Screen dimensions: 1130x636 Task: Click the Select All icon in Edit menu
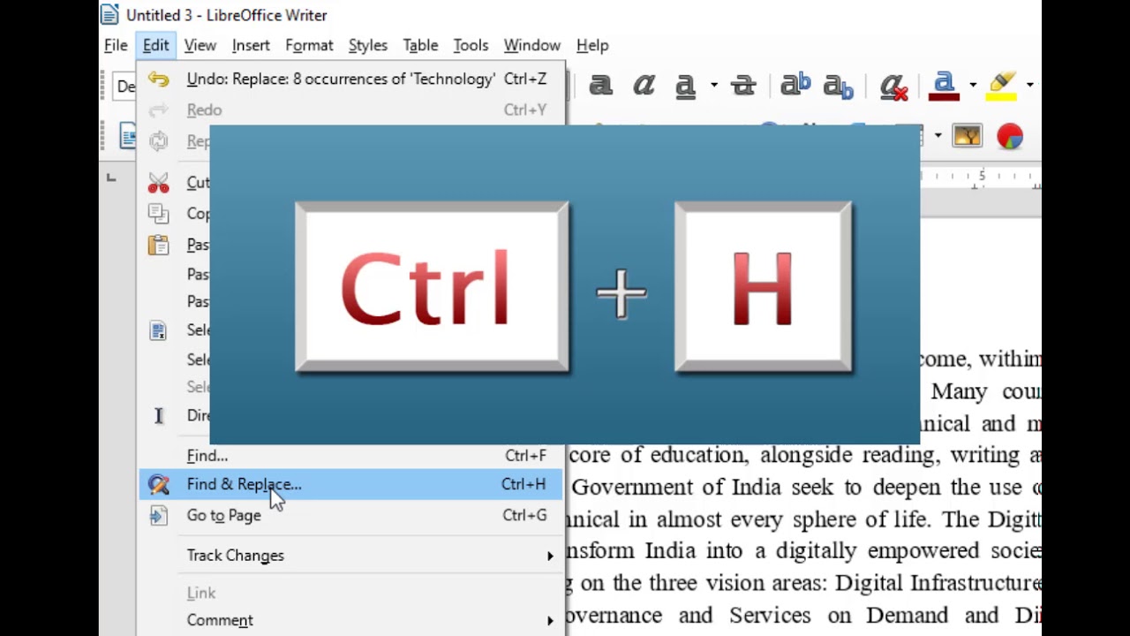[158, 330]
